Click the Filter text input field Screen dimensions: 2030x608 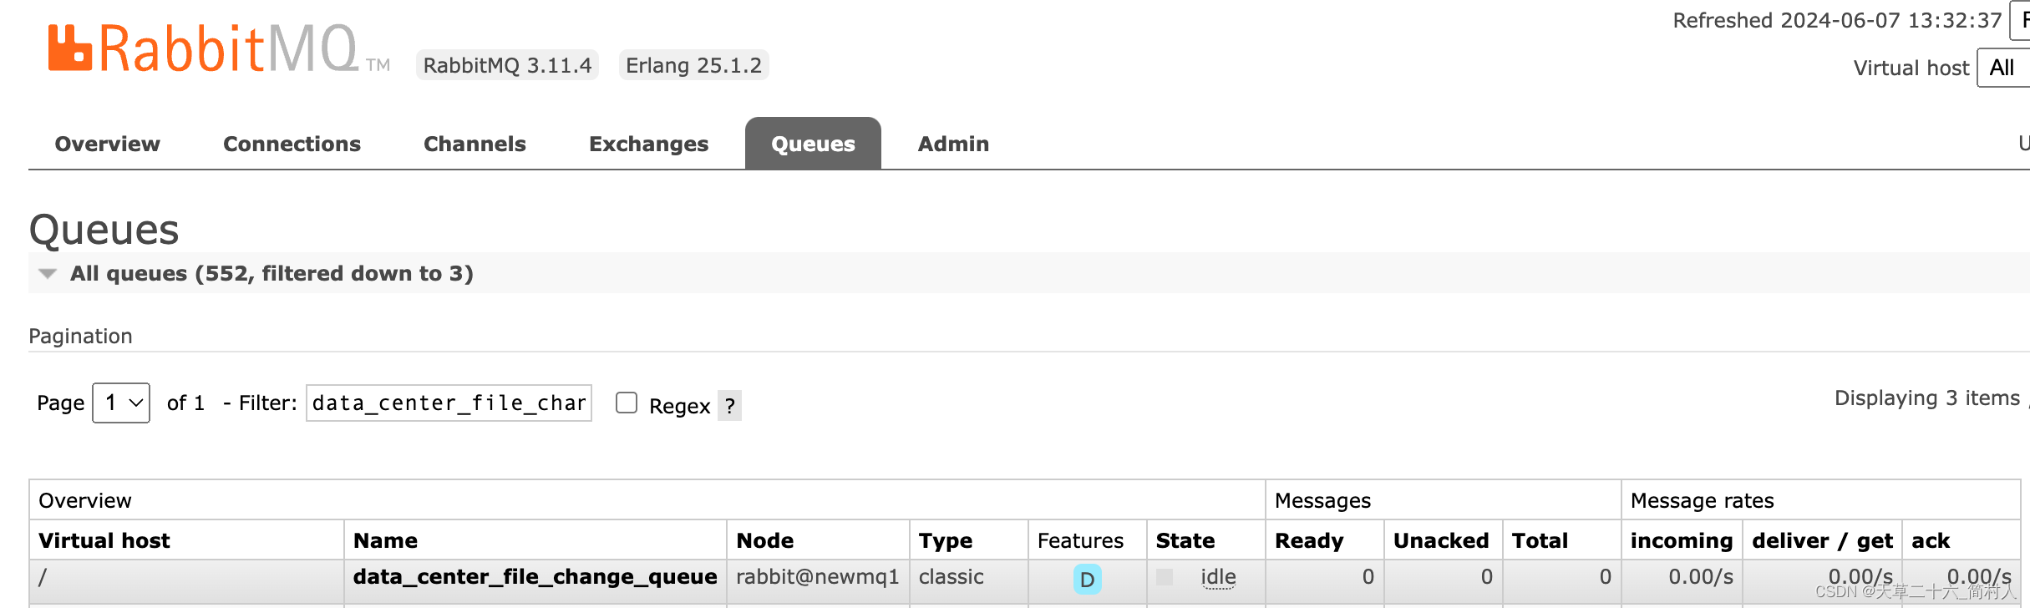[x=449, y=403]
